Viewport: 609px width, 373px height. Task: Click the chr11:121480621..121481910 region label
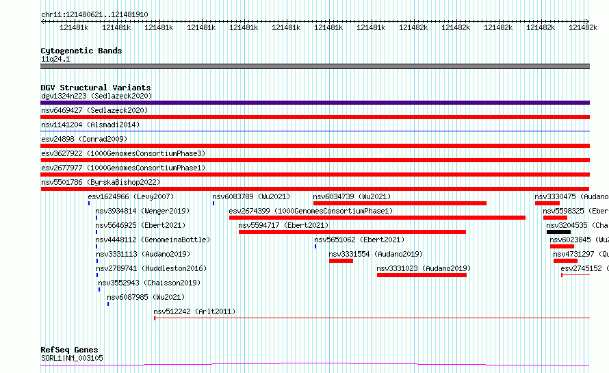(94, 15)
